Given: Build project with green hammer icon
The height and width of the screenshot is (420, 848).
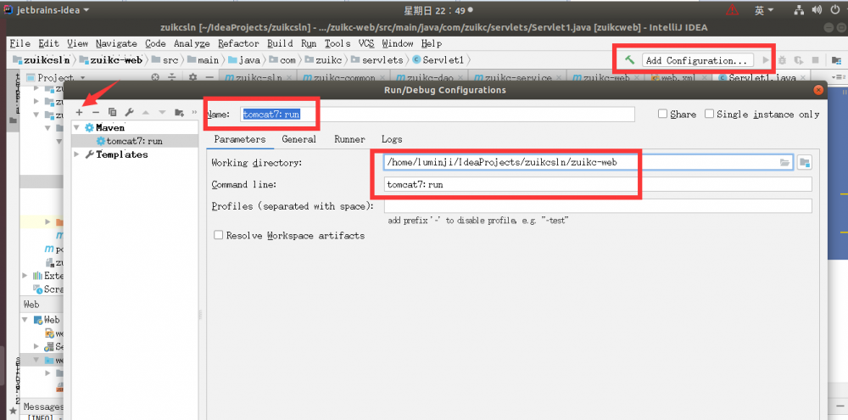Looking at the screenshot, I should pos(629,60).
